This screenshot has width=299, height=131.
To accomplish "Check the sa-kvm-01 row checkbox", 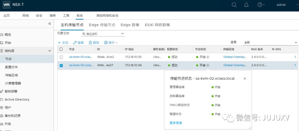I will pyautogui.click(x=61, y=57).
